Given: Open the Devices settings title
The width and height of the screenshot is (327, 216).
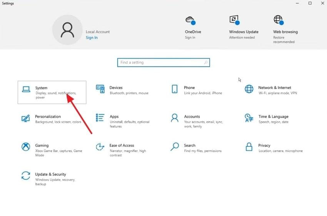Looking at the screenshot, I should (116, 88).
